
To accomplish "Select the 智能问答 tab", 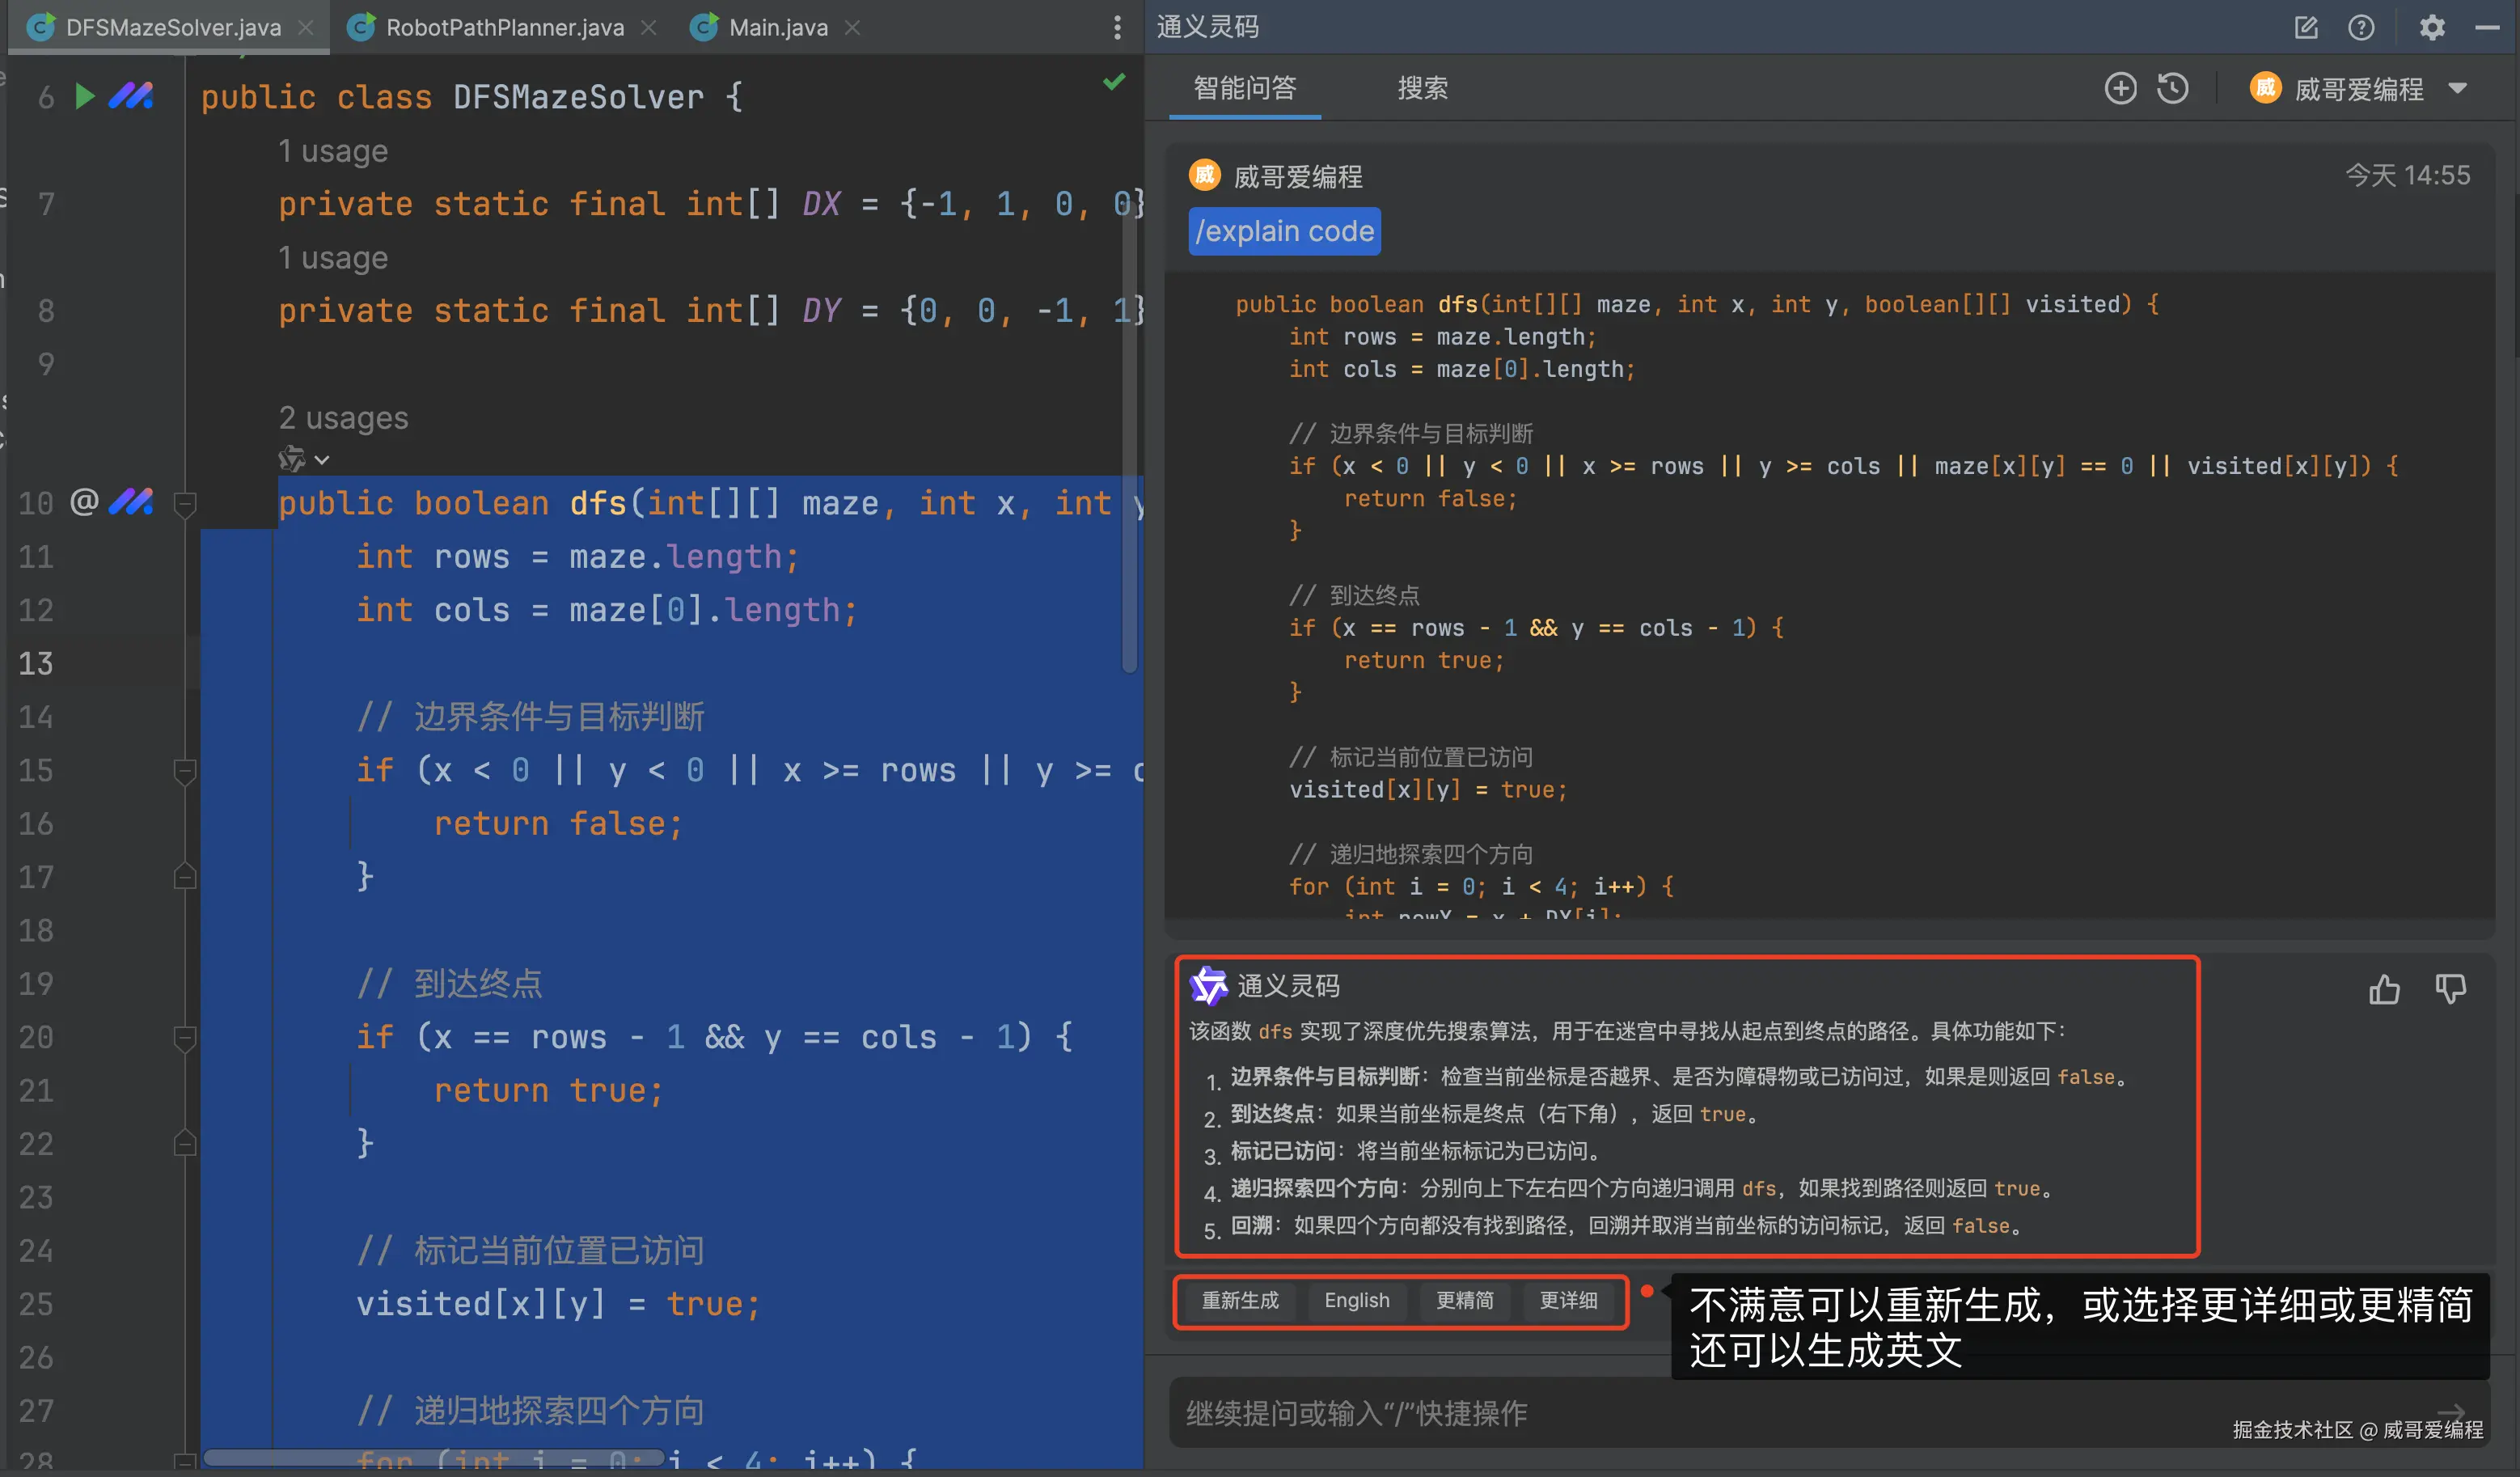I will [1245, 89].
